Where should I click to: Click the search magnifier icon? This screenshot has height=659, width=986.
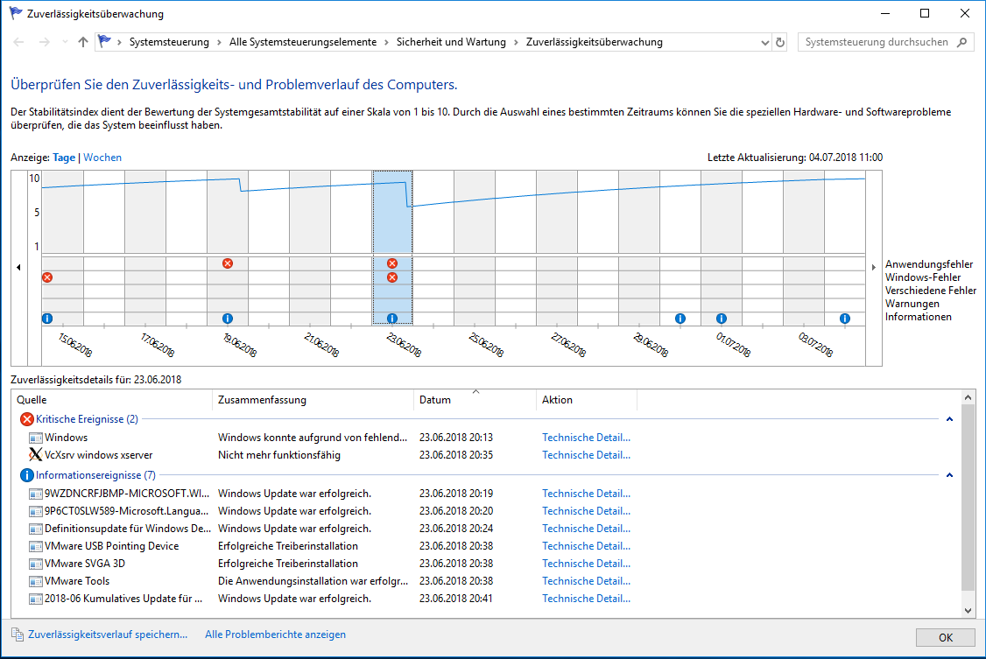961,41
